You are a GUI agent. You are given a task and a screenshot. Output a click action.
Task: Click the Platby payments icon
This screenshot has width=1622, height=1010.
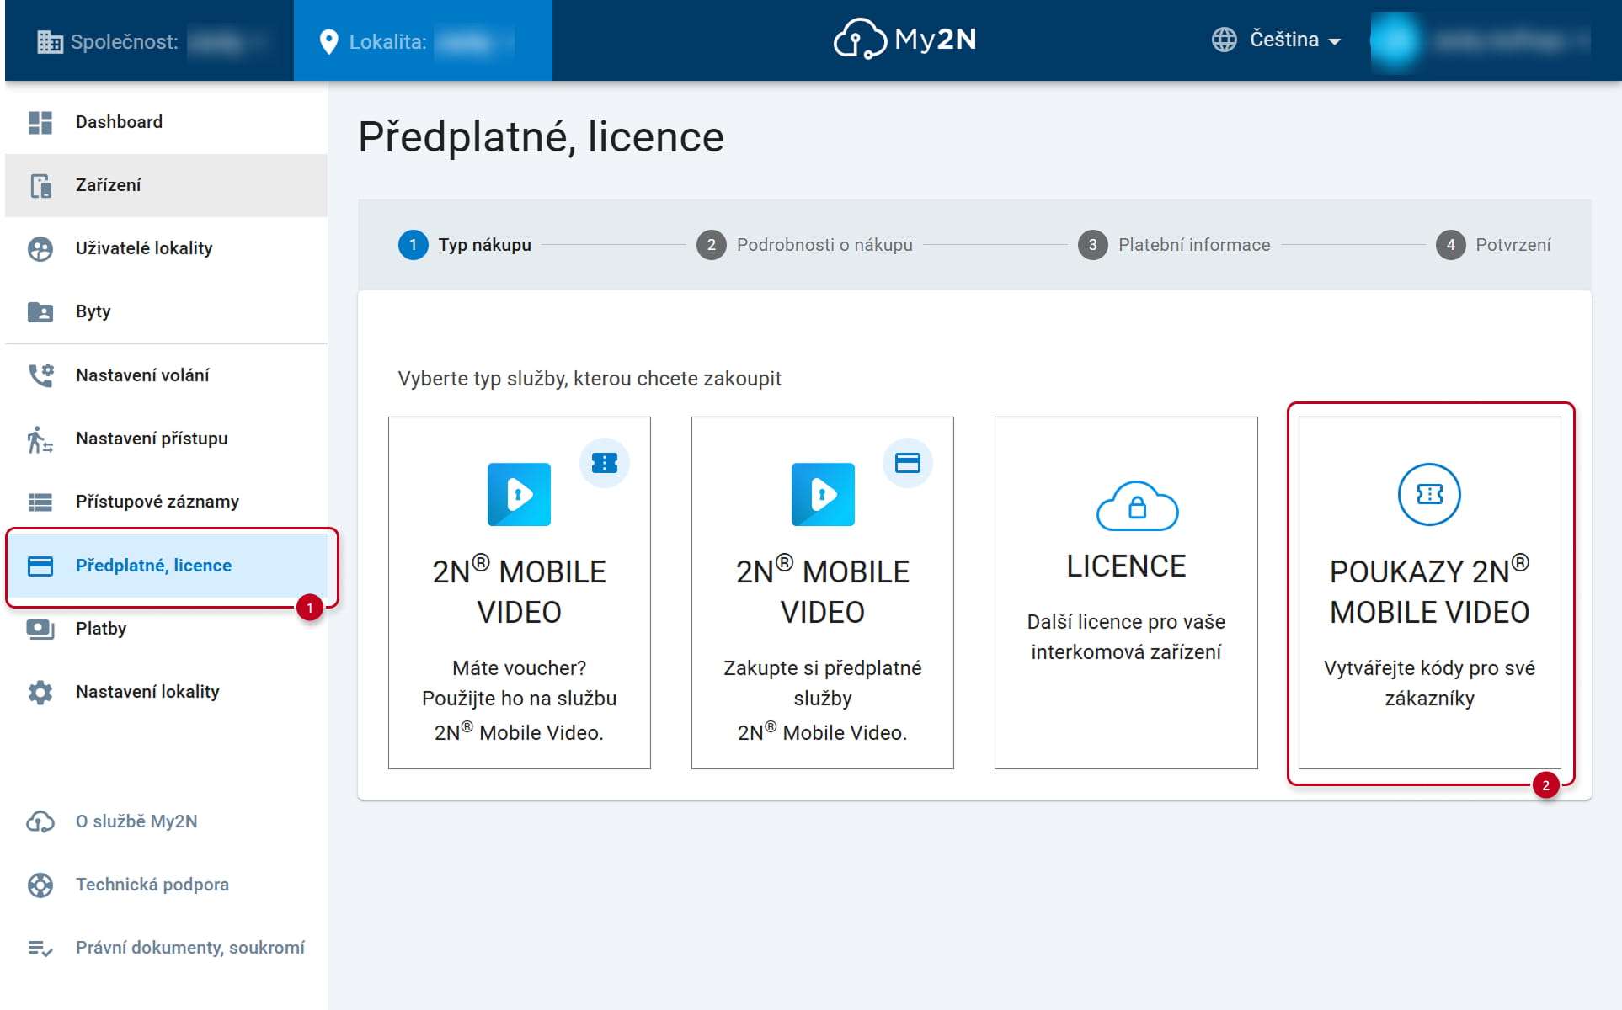click(40, 629)
